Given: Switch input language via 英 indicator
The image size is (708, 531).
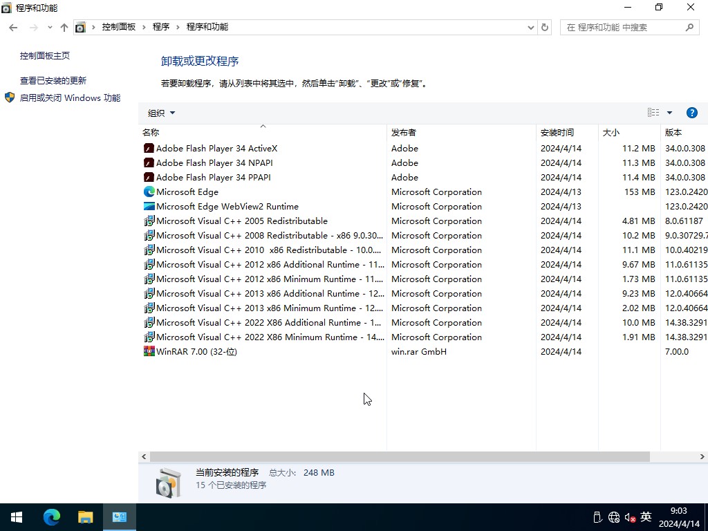Looking at the screenshot, I should (x=645, y=516).
